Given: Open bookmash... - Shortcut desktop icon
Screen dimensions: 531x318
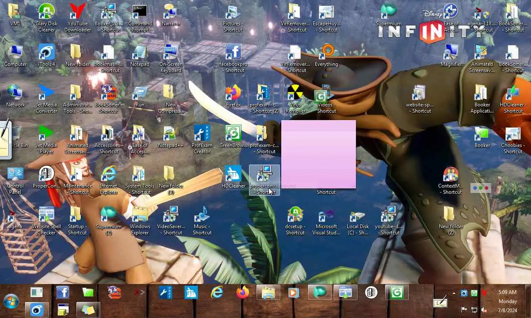Looking at the screenshot, I should [109, 58].
